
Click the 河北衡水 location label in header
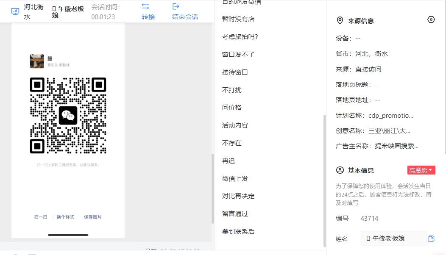point(33,12)
